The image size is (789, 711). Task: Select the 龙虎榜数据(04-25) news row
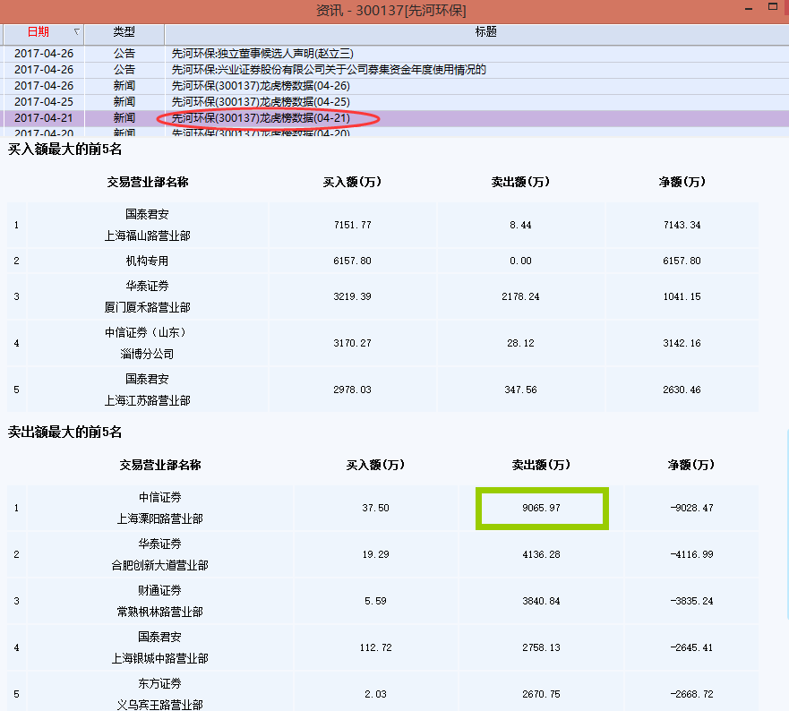pyautogui.click(x=261, y=102)
